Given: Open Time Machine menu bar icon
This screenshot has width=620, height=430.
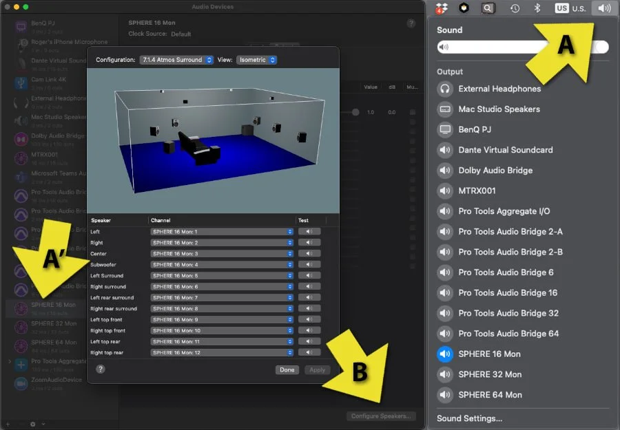Looking at the screenshot, I should click(515, 8).
